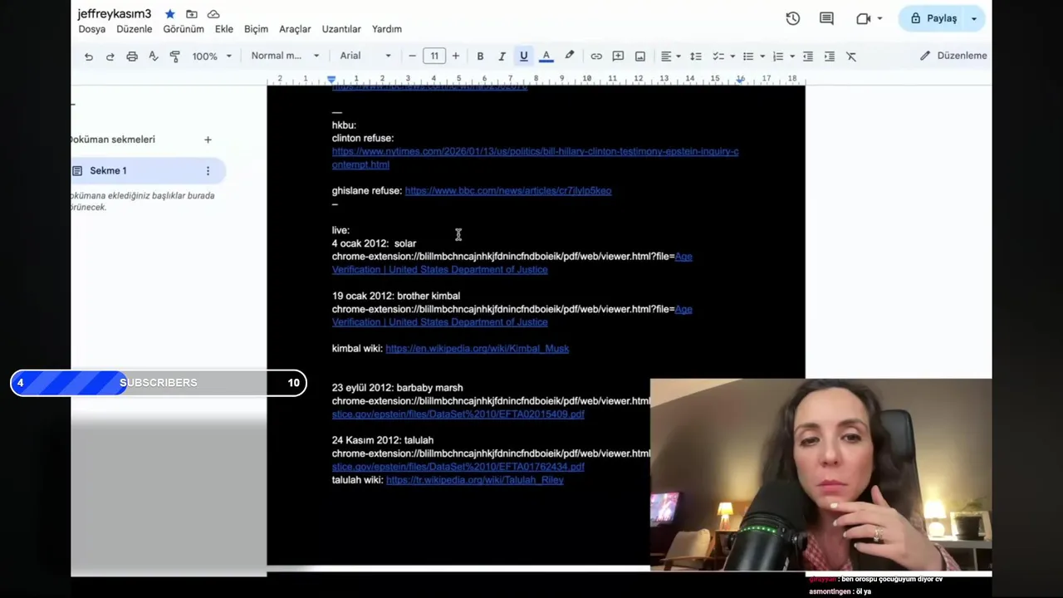This screenshot has height=598, width=1063.
Task: Open the Biçim menu
Action: click(x=256, y=29)
